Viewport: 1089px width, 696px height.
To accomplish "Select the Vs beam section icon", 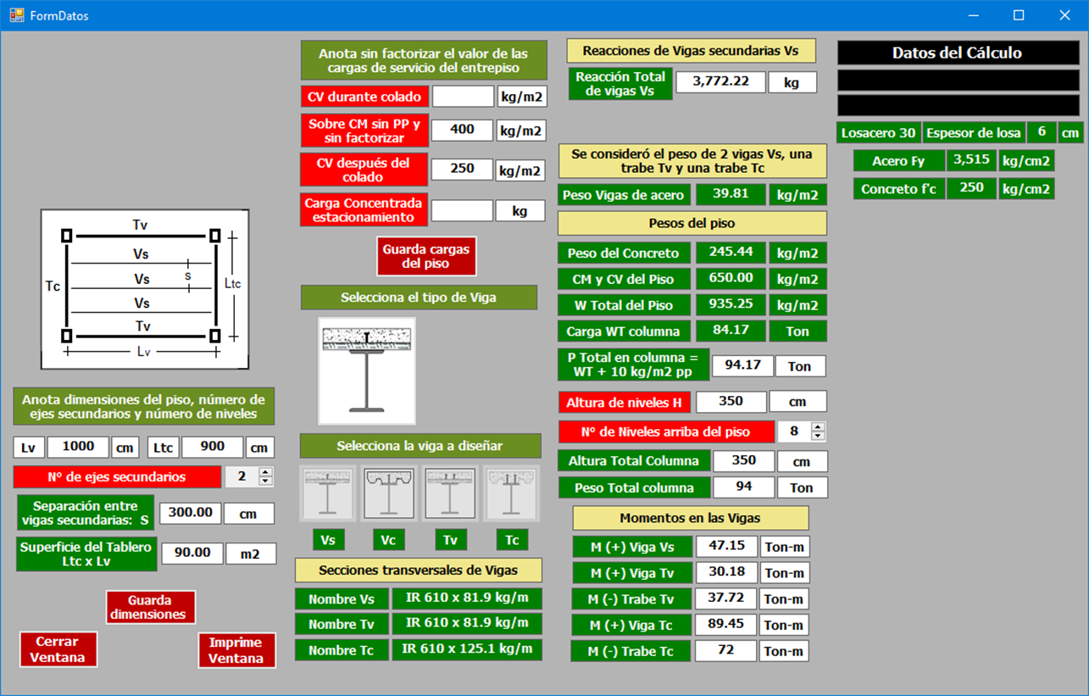I will click(x=328, y=493).
